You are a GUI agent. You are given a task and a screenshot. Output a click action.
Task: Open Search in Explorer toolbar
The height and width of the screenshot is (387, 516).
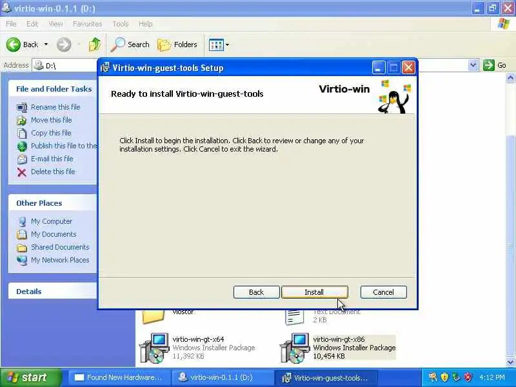click(130, 45)
